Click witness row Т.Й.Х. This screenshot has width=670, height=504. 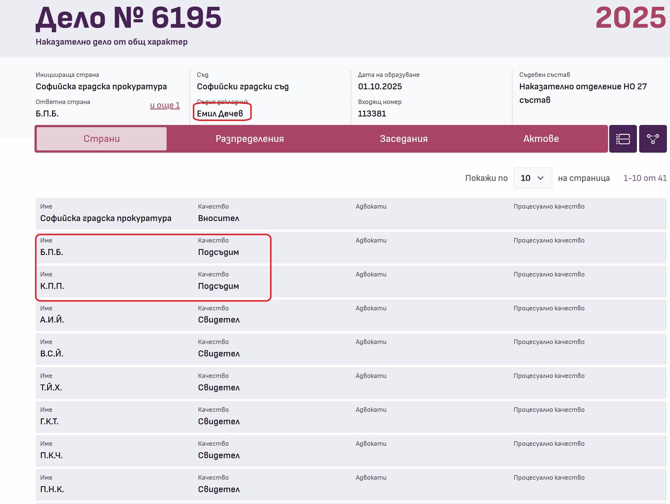[x=51, y=388]
